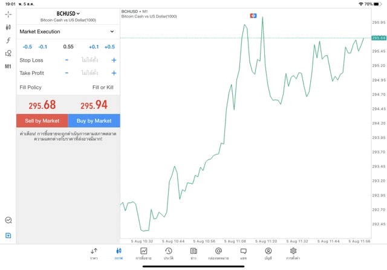Viewport: 387px width, 270px height.
Task: Toggle the new order panel icon
Action: tap(8, 235)
